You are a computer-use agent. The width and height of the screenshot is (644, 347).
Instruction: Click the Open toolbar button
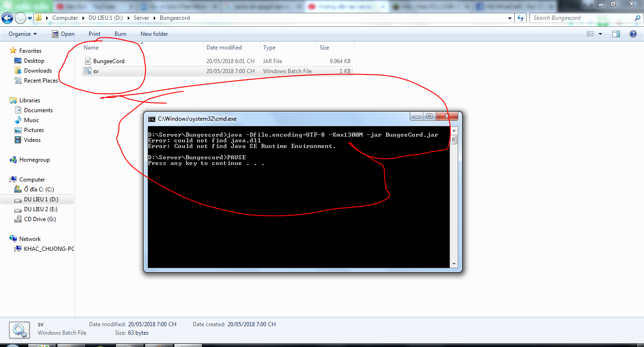[x=63, y=34]
